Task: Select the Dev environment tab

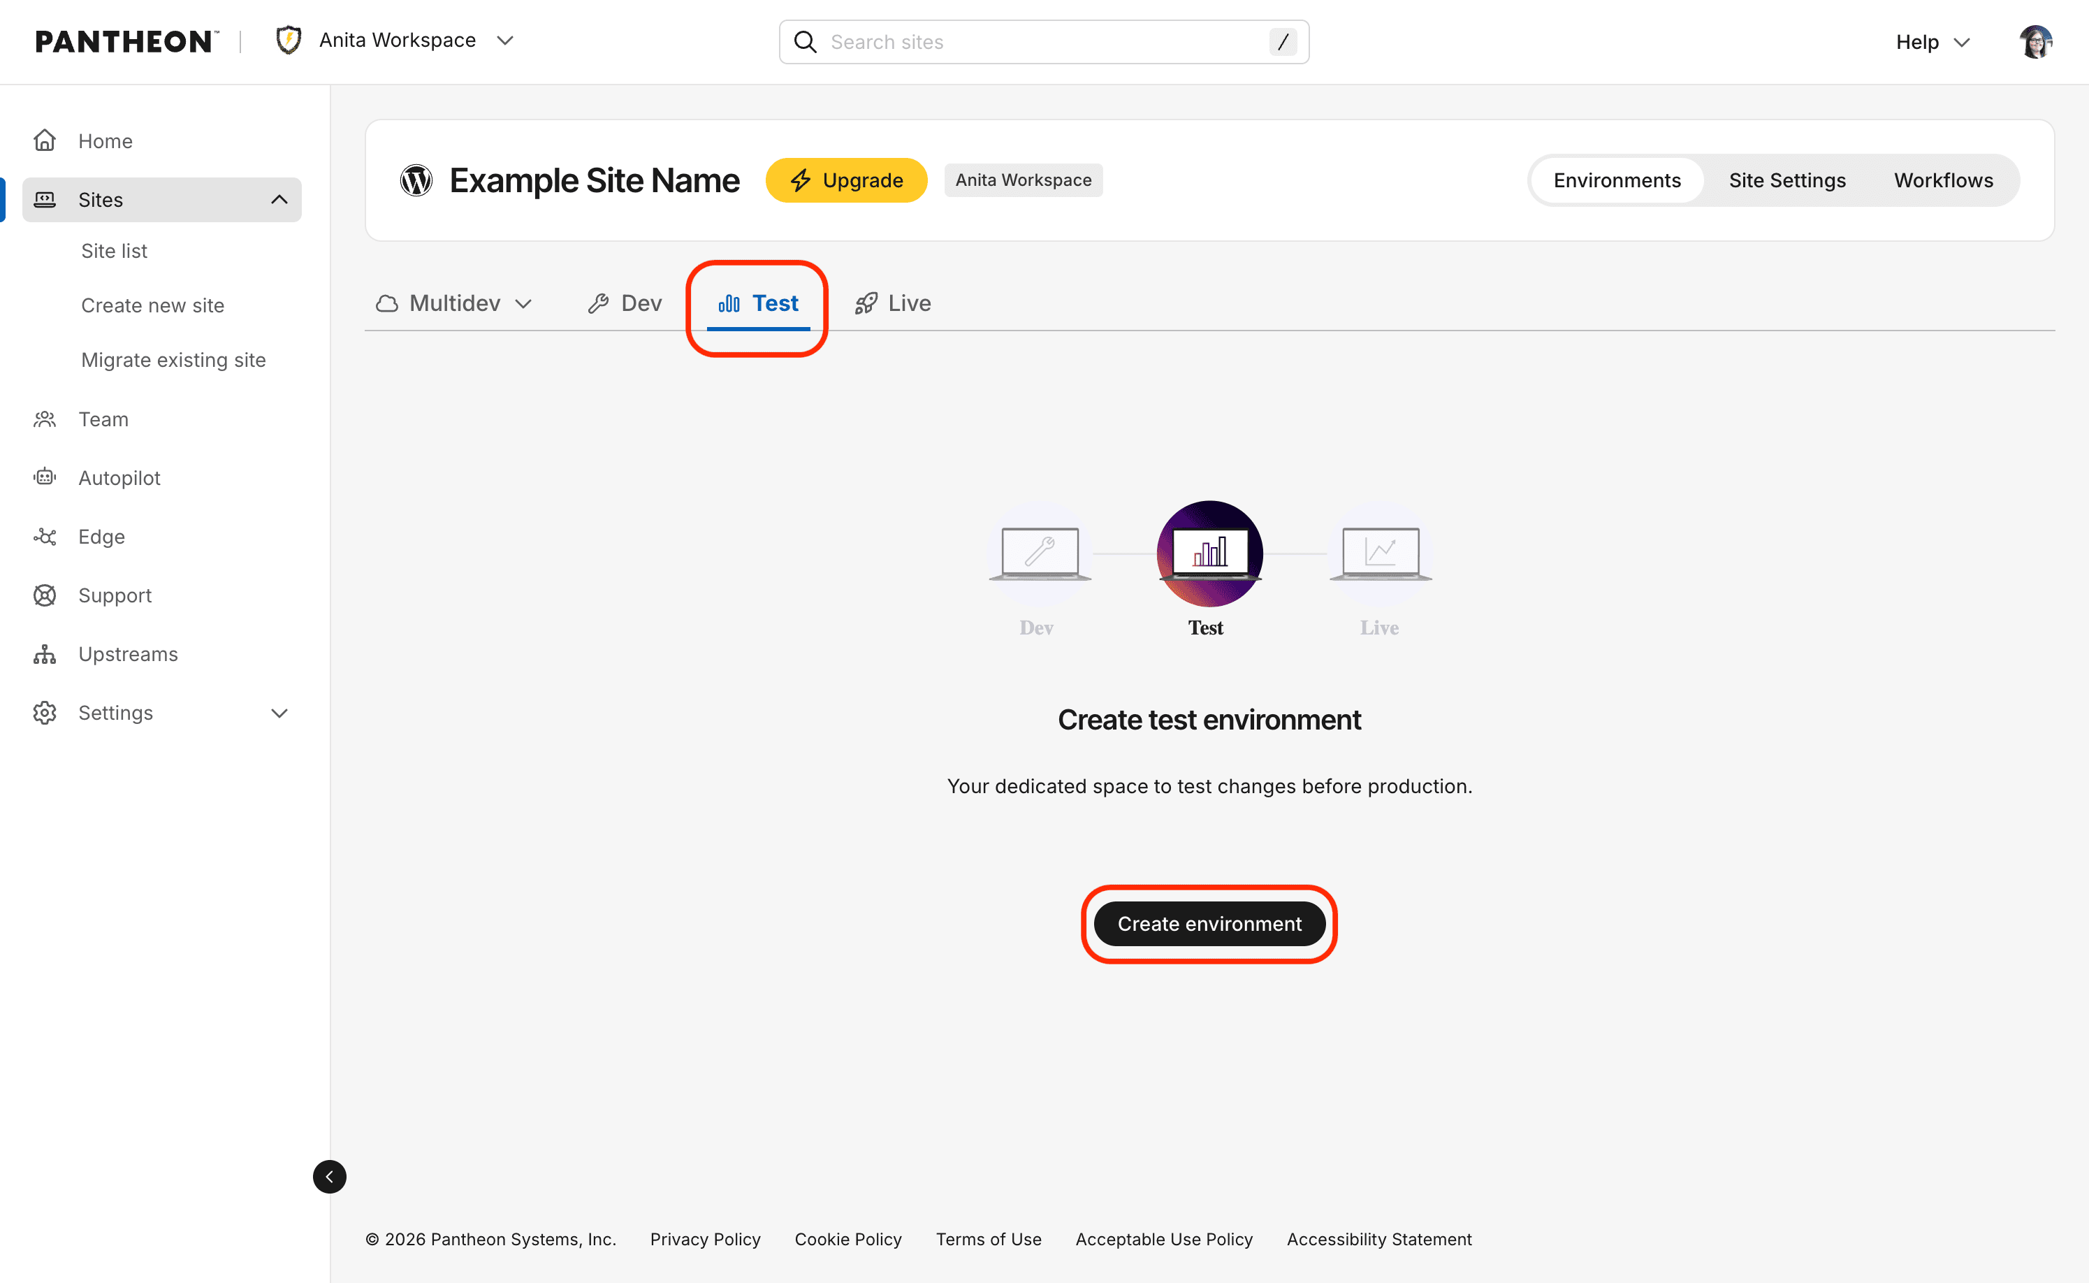Action: click(x=624, y=303)
